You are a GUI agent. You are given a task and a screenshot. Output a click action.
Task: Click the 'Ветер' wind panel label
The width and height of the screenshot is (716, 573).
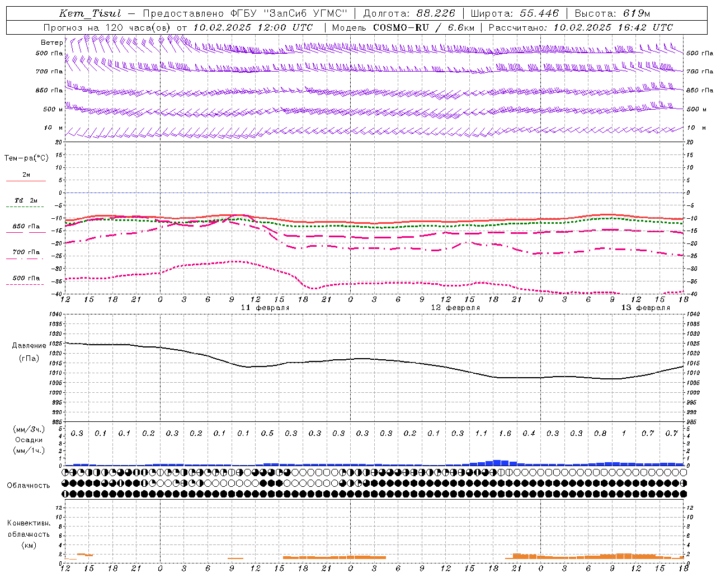[52, 43]
